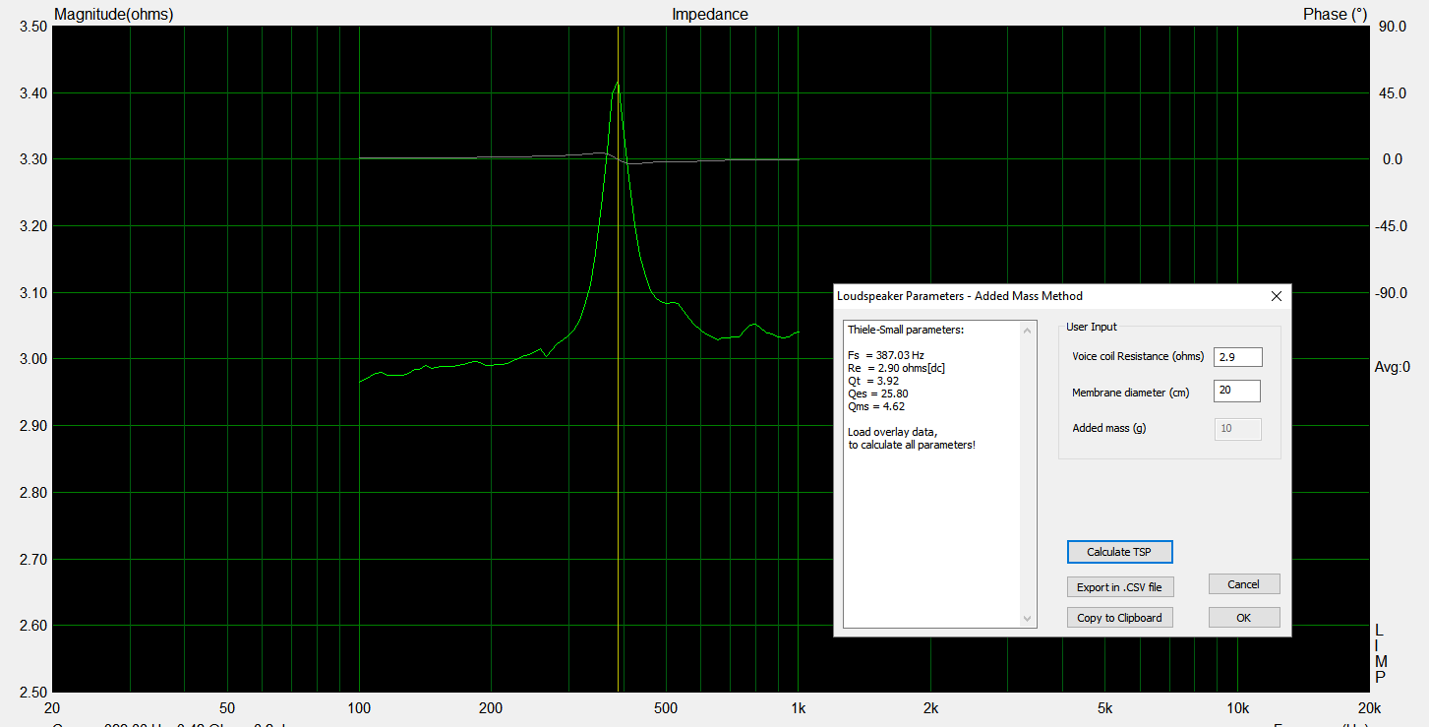
Task: Cancel the Loudspeaker Parameters dialog
Action: pyautogui.click(x=1244, y=584)
